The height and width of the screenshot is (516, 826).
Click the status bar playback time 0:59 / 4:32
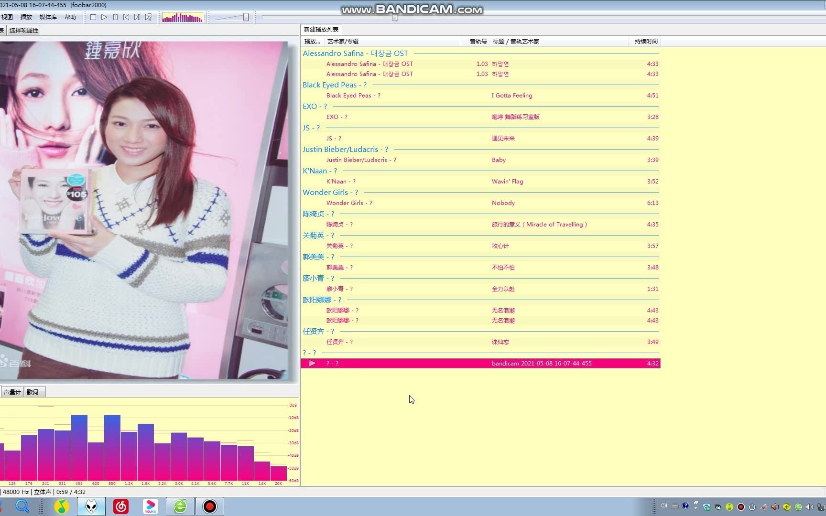(x=71, y=492)
